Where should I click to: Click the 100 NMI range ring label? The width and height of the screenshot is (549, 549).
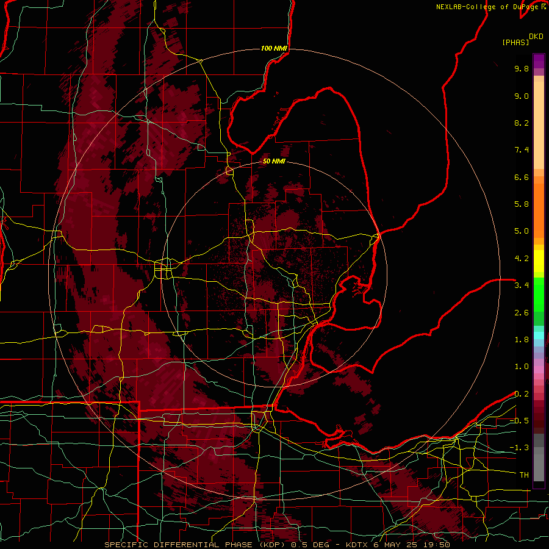(x=274, y=48)
